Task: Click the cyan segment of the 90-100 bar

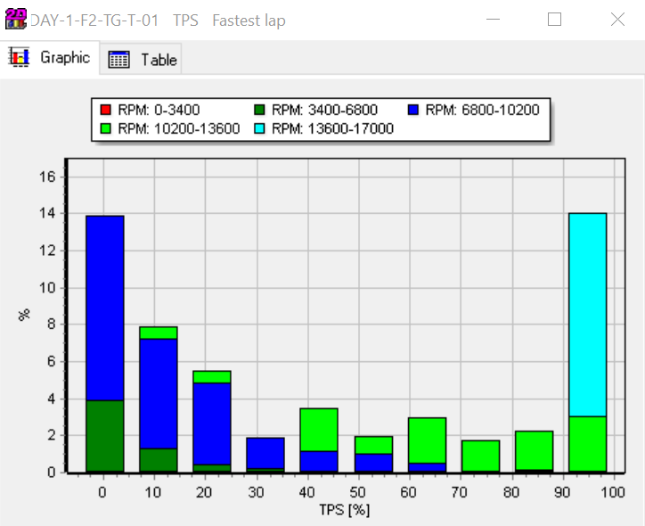Action: tap(587, 314)
